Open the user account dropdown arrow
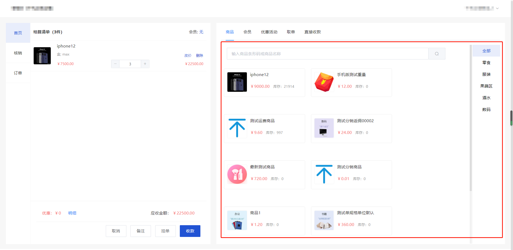 tap(497, 9)
